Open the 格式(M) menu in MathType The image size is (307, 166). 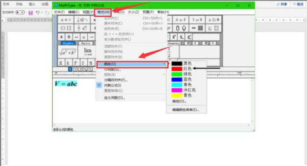coord(103,12)
